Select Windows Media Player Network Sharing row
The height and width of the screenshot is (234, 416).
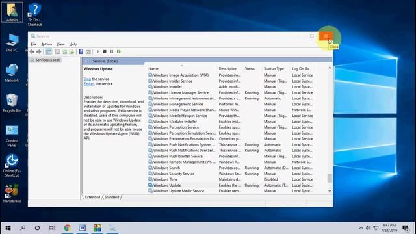click(231, 110)
